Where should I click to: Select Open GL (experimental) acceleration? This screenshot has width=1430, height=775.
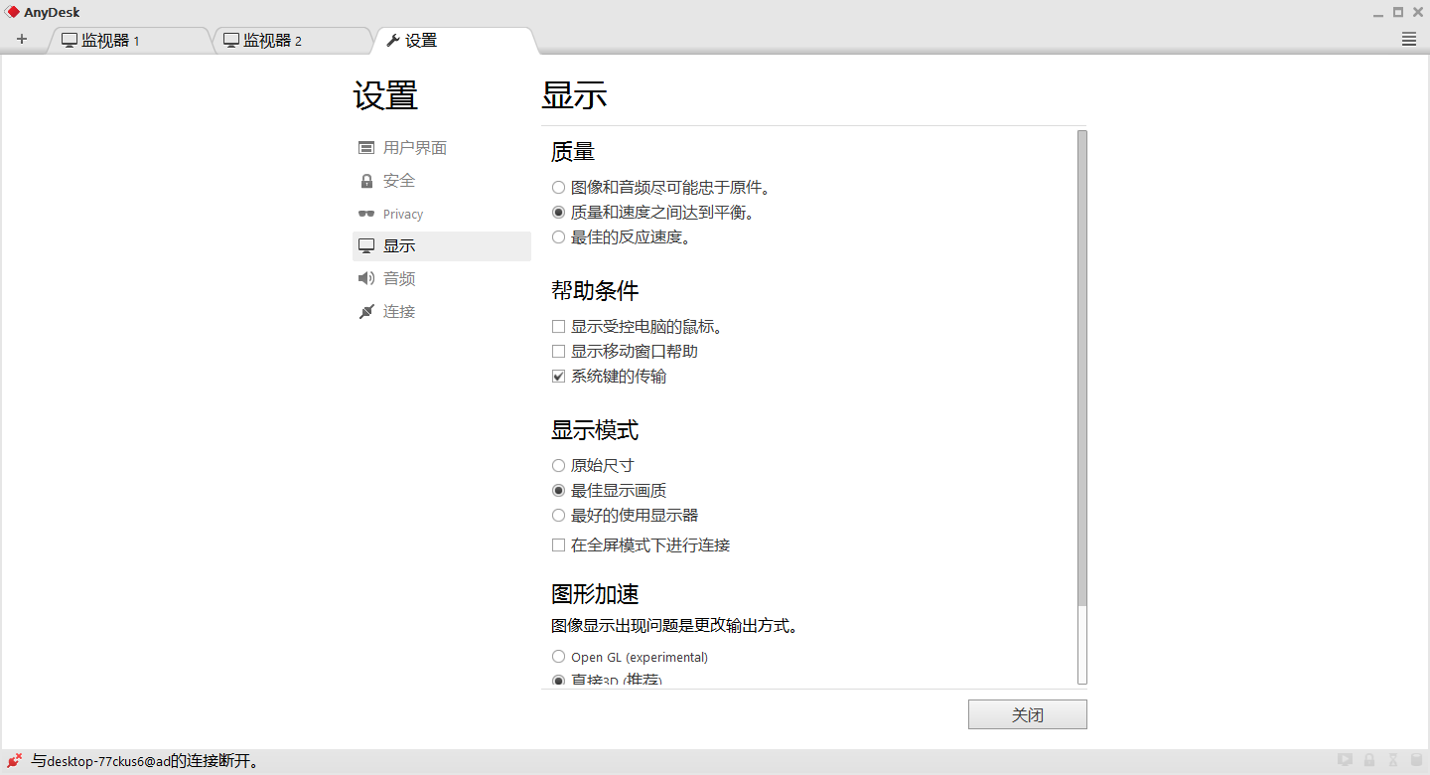pyautogui.click(x=558, y=656)
